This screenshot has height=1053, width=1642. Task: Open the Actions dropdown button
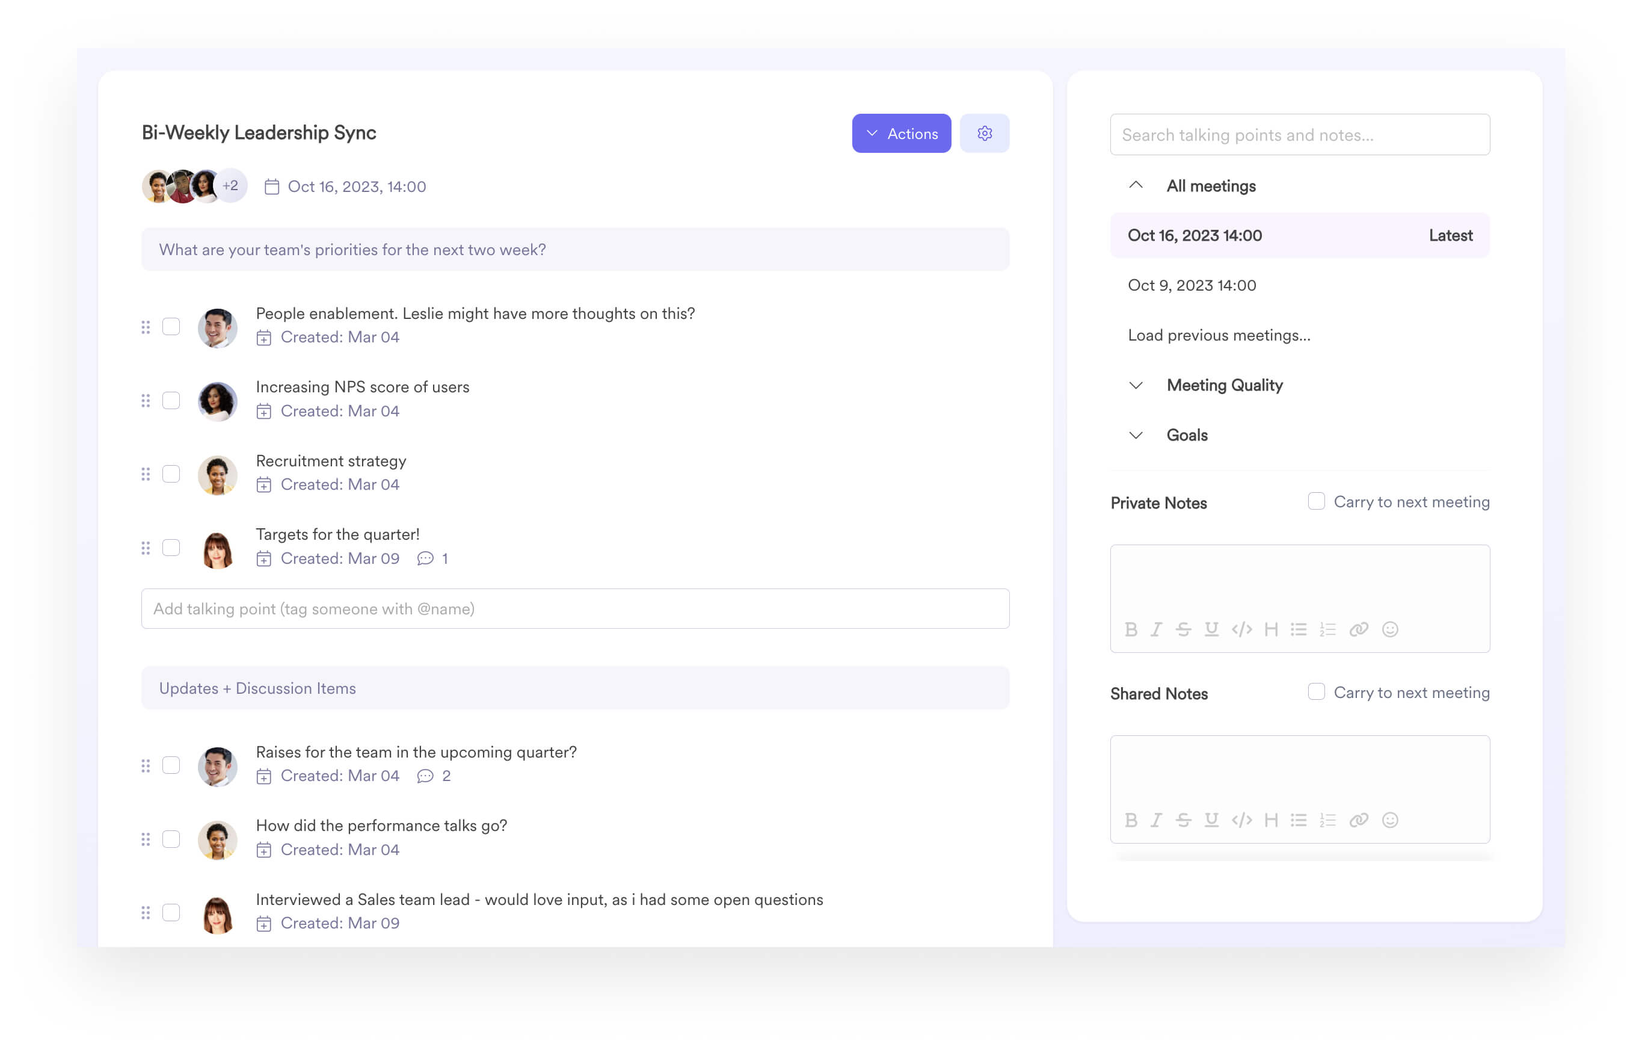pyautogui.click(x=901, y=134)
